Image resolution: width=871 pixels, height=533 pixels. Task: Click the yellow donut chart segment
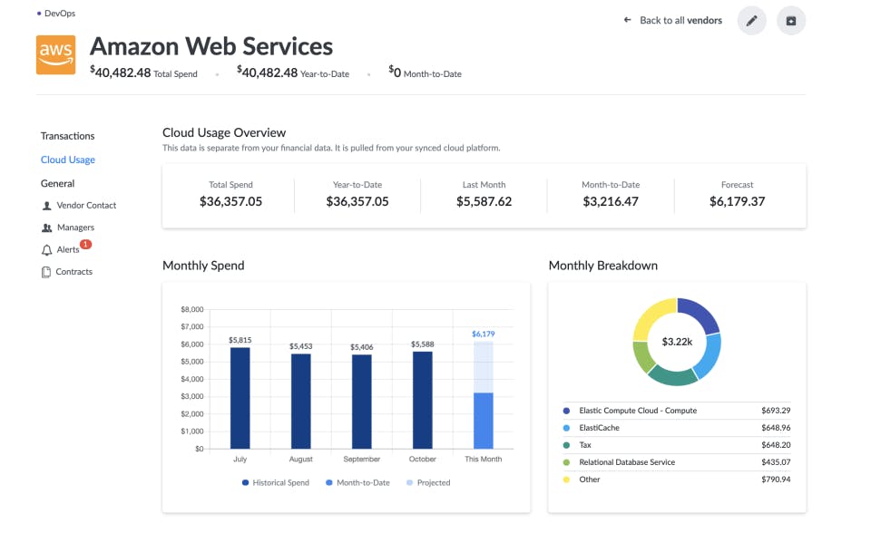coord(652,316)
